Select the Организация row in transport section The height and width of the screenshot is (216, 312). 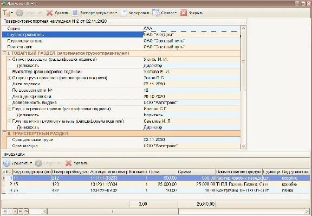[123, 146]
